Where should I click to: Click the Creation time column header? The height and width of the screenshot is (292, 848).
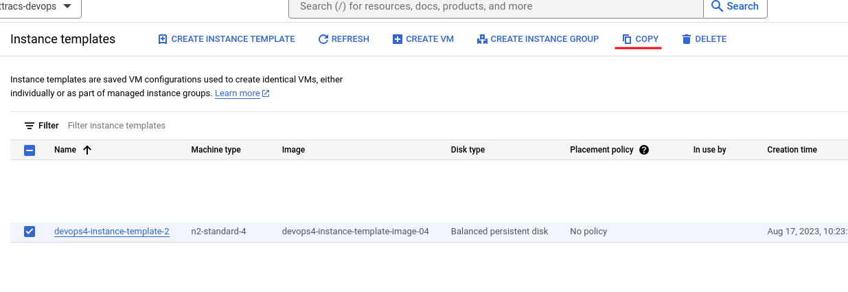pyautogui.click(x=792, y=150)
